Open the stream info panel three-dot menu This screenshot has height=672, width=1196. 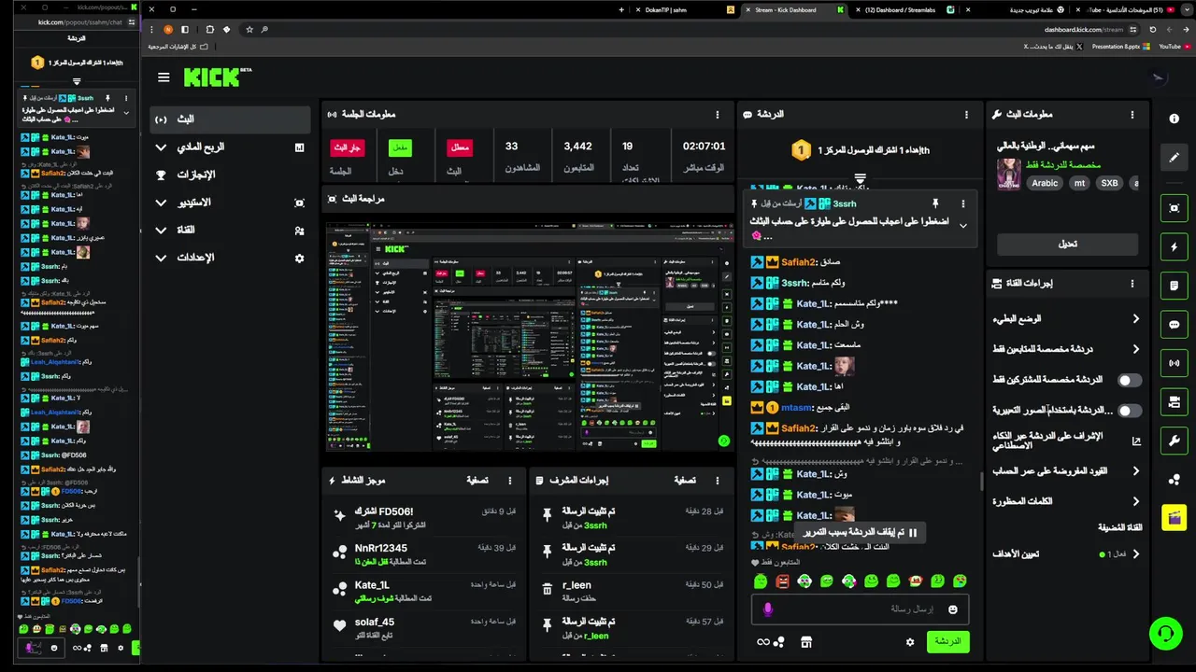point(1132,114)
